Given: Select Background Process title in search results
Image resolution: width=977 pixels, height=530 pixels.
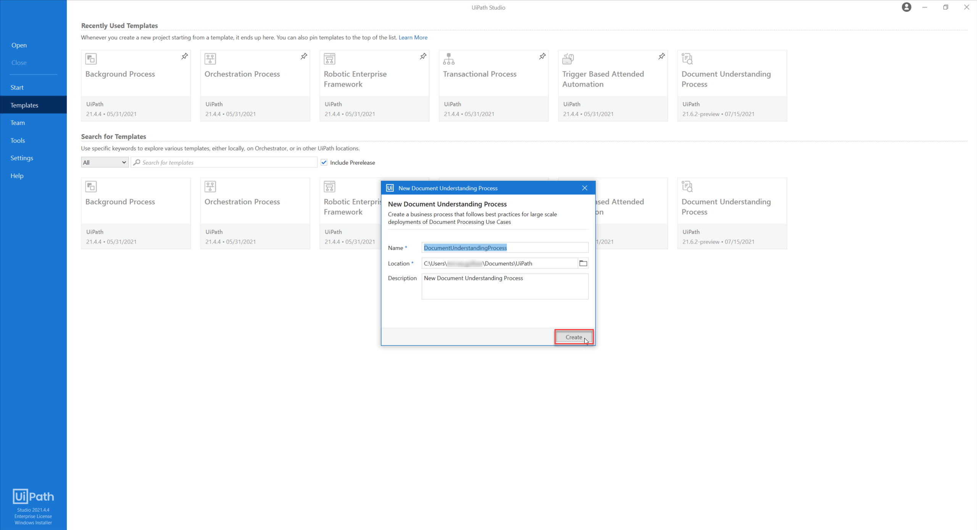Looking at the screenshot, I should click(x=120, y=202).
